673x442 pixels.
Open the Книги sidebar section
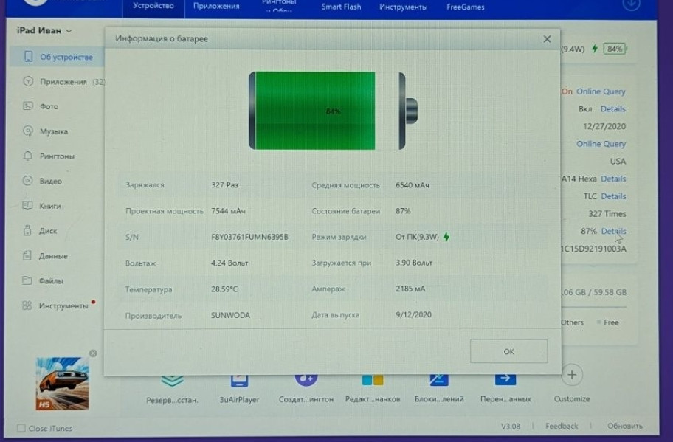(x=49, y=206)
